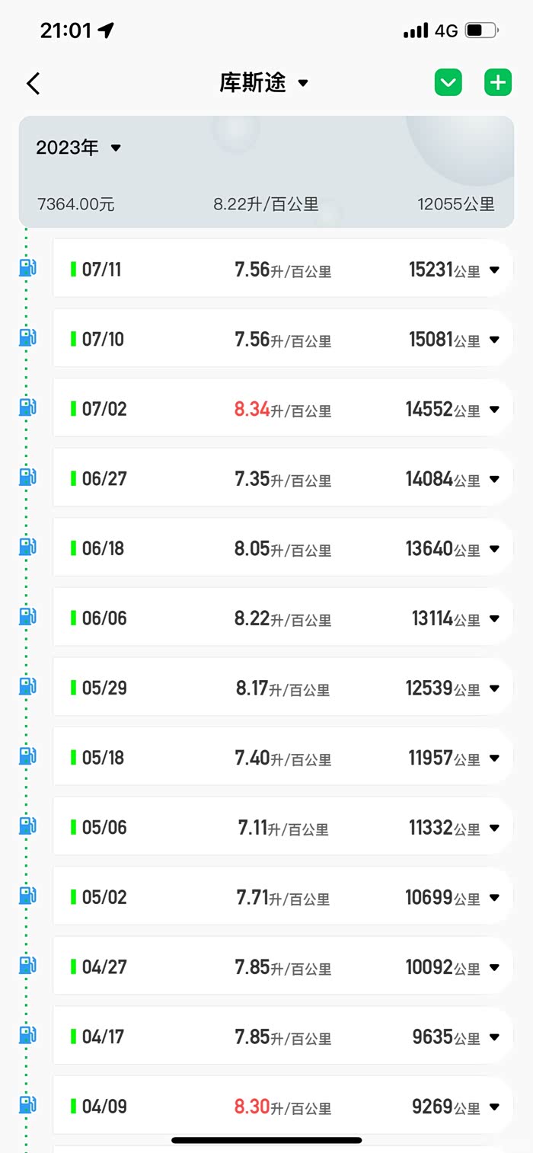Tap fuel pump icon beside 07/02

pos(27,407)
